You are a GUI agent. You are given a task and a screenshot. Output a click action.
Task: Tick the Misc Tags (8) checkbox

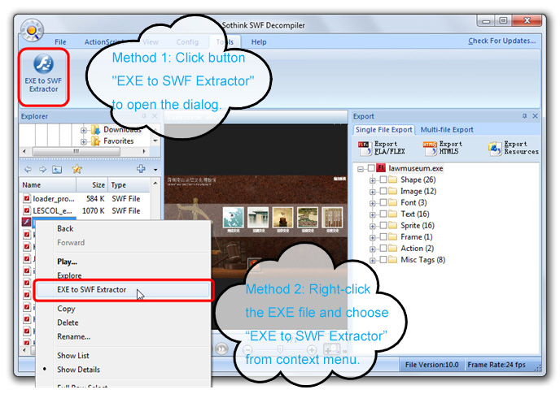point(383,259)
